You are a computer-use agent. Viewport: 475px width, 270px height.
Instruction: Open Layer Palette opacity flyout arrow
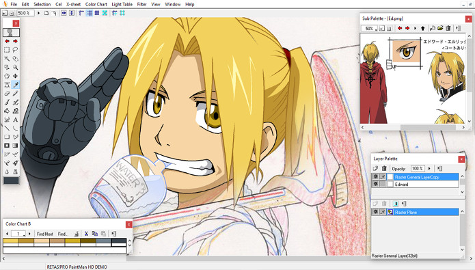tap(429, 168)
